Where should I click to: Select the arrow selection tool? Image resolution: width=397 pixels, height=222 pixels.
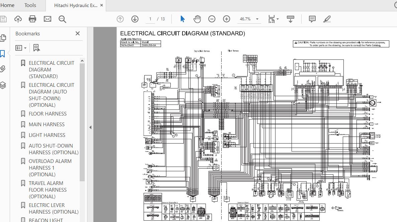click(x=182, y=19)
